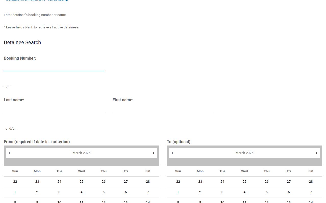
Task: Choose March 7 in From calendar
Action: (x=148, y=192)
